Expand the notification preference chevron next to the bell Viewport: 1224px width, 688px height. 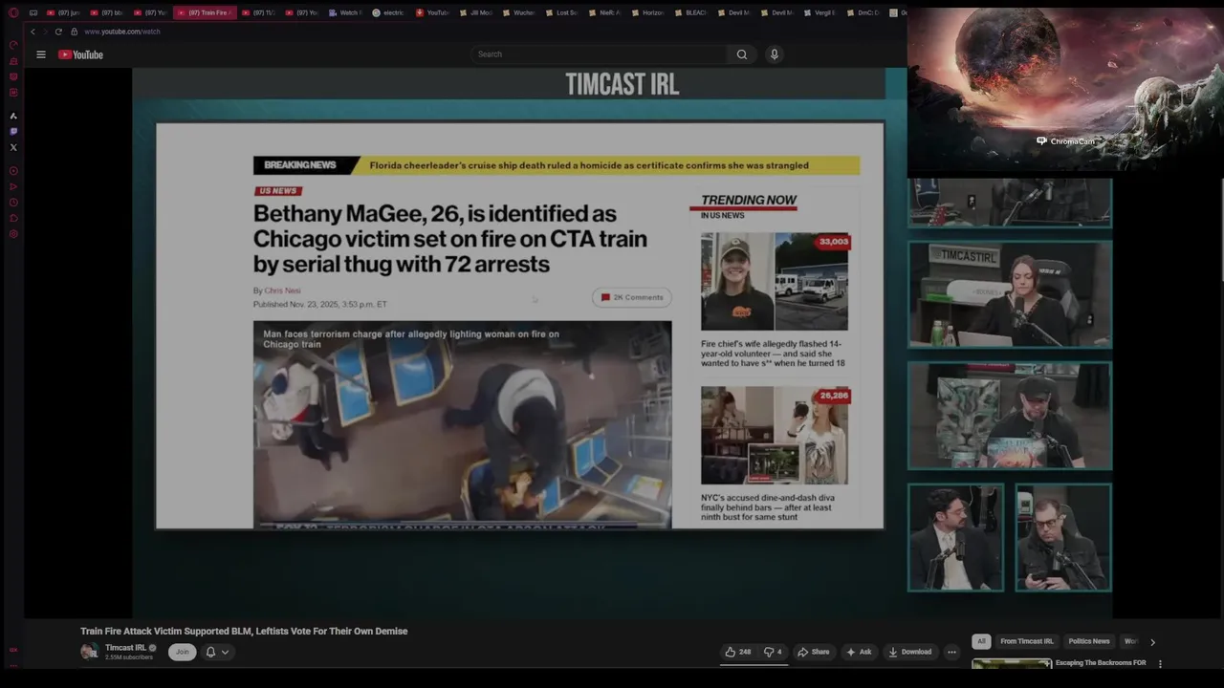click(x=225, y=652)
